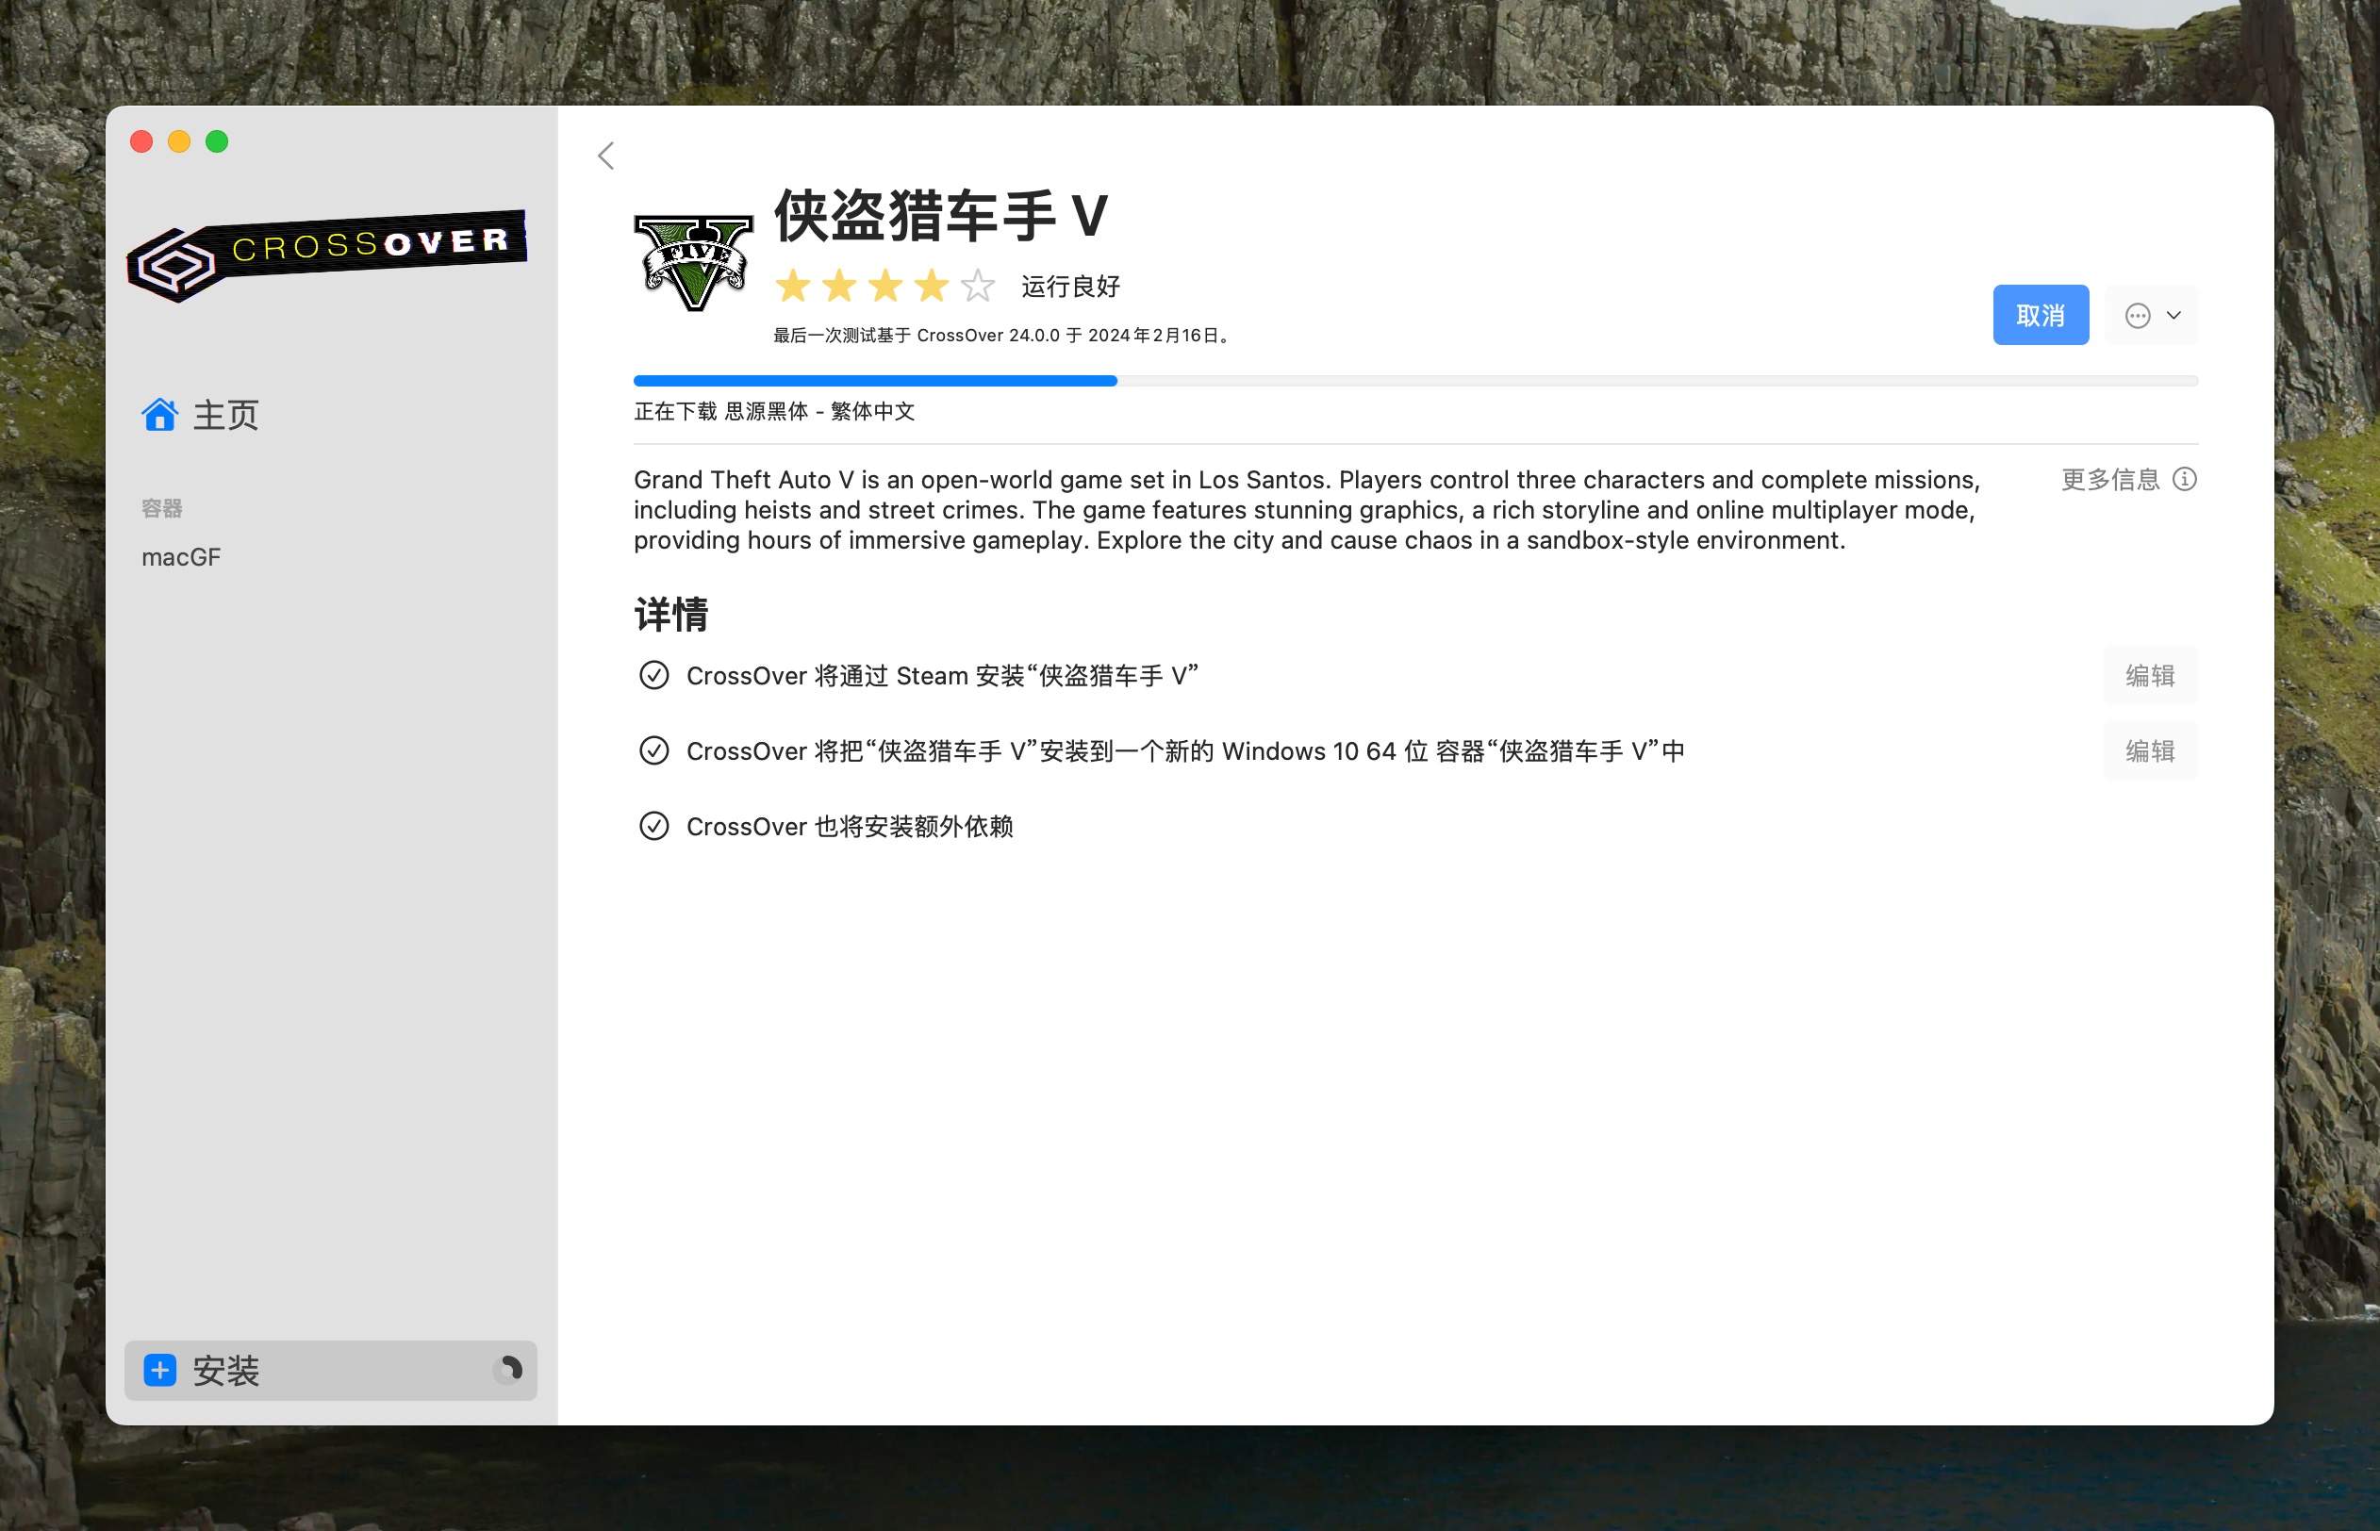Image resolution: width=2380 pixels, height=1531 pixels.
Task: Toggle the checkmark for额外依赖 installation step
Action: point(653,826)
